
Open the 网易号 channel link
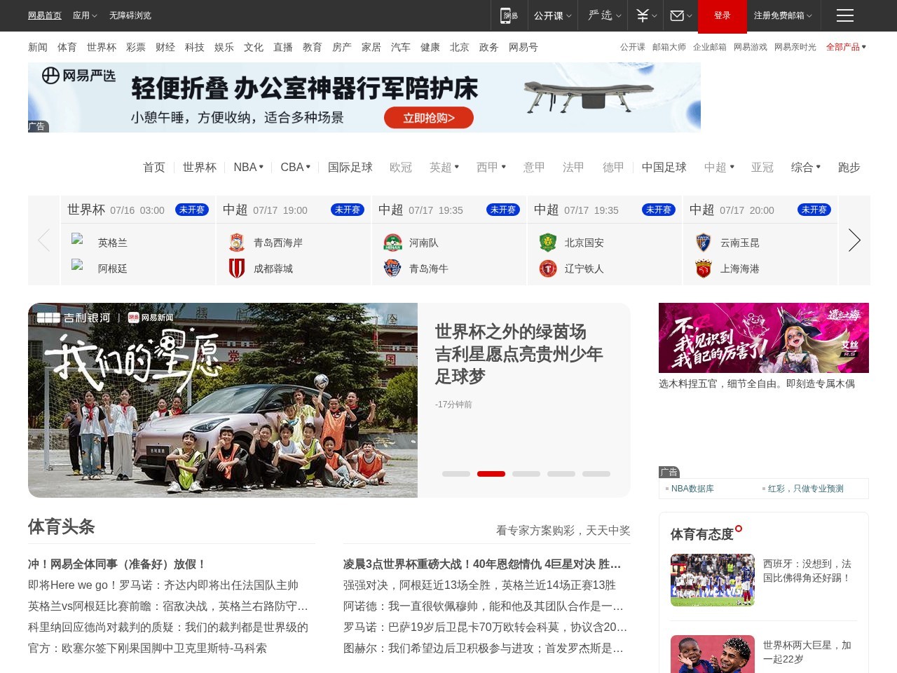523,47
